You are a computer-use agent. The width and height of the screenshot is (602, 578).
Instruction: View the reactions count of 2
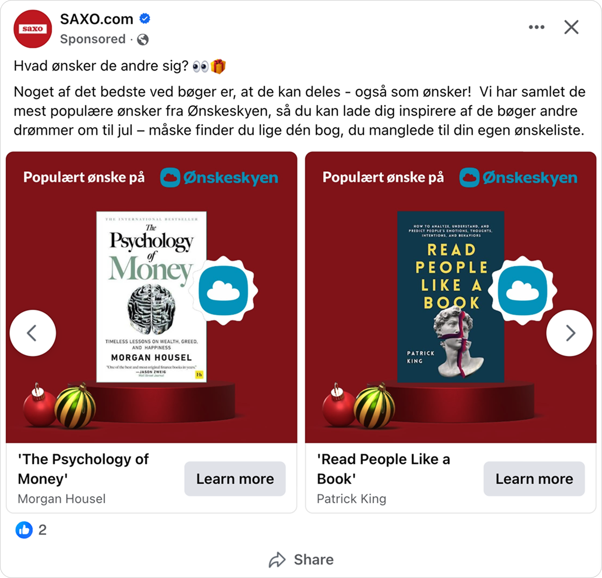42,530
